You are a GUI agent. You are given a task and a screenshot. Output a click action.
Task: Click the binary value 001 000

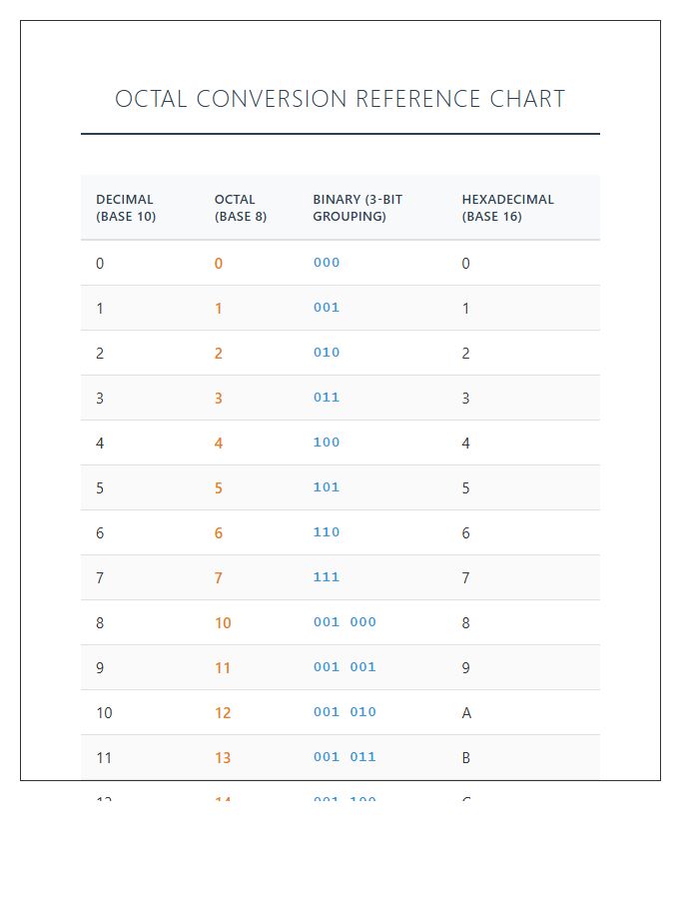point(345,622)
